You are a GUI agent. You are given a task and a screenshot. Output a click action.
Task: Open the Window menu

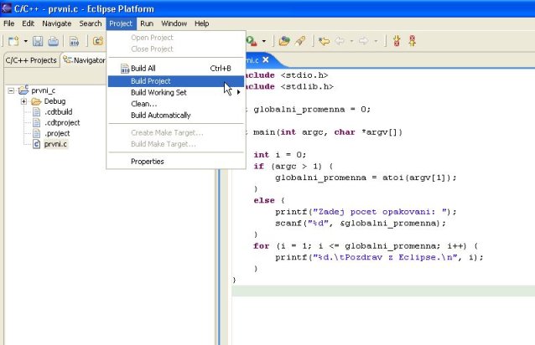(x=174, y=23)
